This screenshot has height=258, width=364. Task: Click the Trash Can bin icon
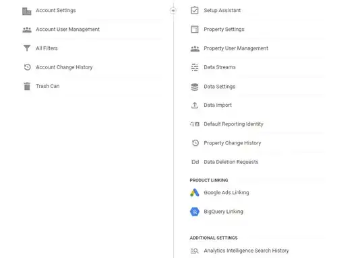tap(27, 86)
